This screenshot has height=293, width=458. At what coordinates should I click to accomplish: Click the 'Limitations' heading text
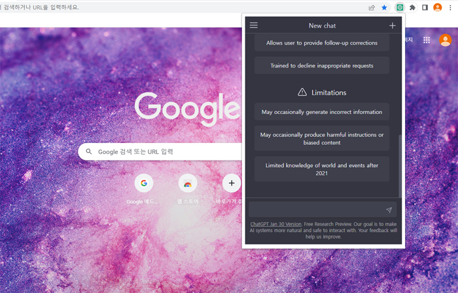(x=329, y=92)
